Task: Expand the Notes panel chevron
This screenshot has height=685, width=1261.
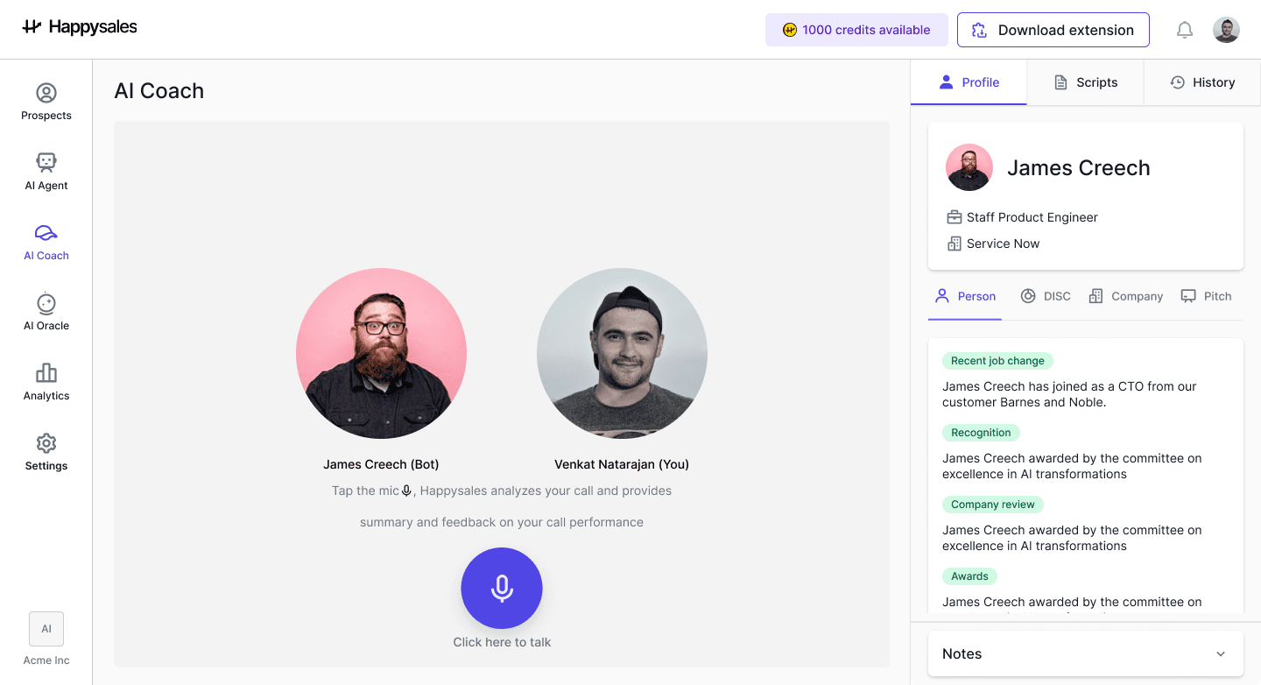Action: tap(1221, 654)
